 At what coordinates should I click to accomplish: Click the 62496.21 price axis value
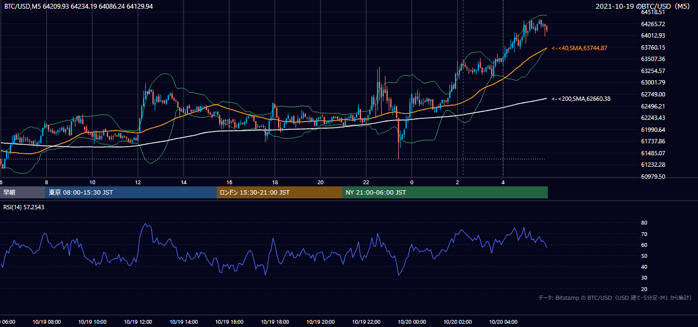click(x=653, y=106)
